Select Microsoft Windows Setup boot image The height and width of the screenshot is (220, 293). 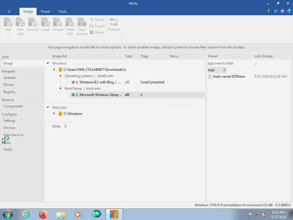pos(137,95)
